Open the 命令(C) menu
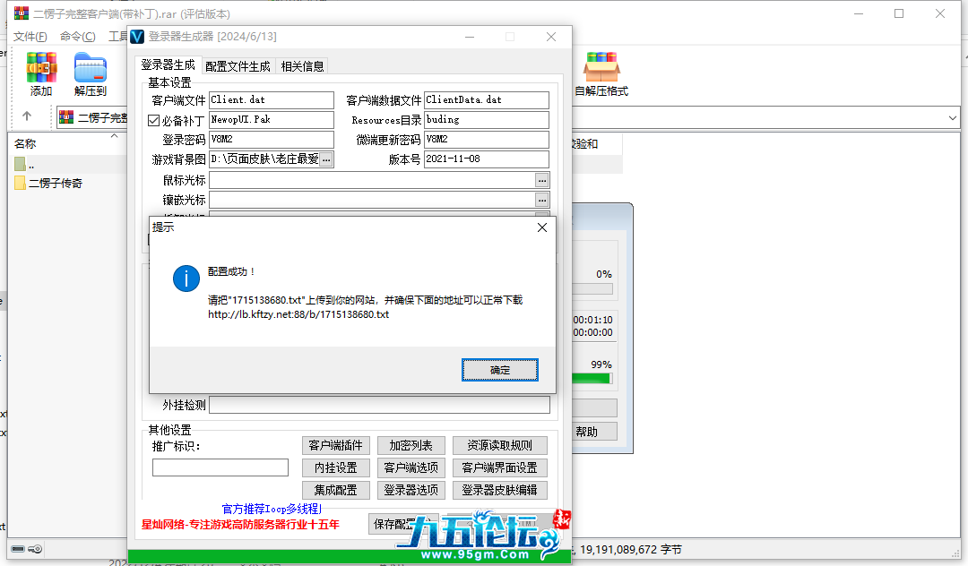The height and width of the screenshot is (566, 968). click(77, 37)
